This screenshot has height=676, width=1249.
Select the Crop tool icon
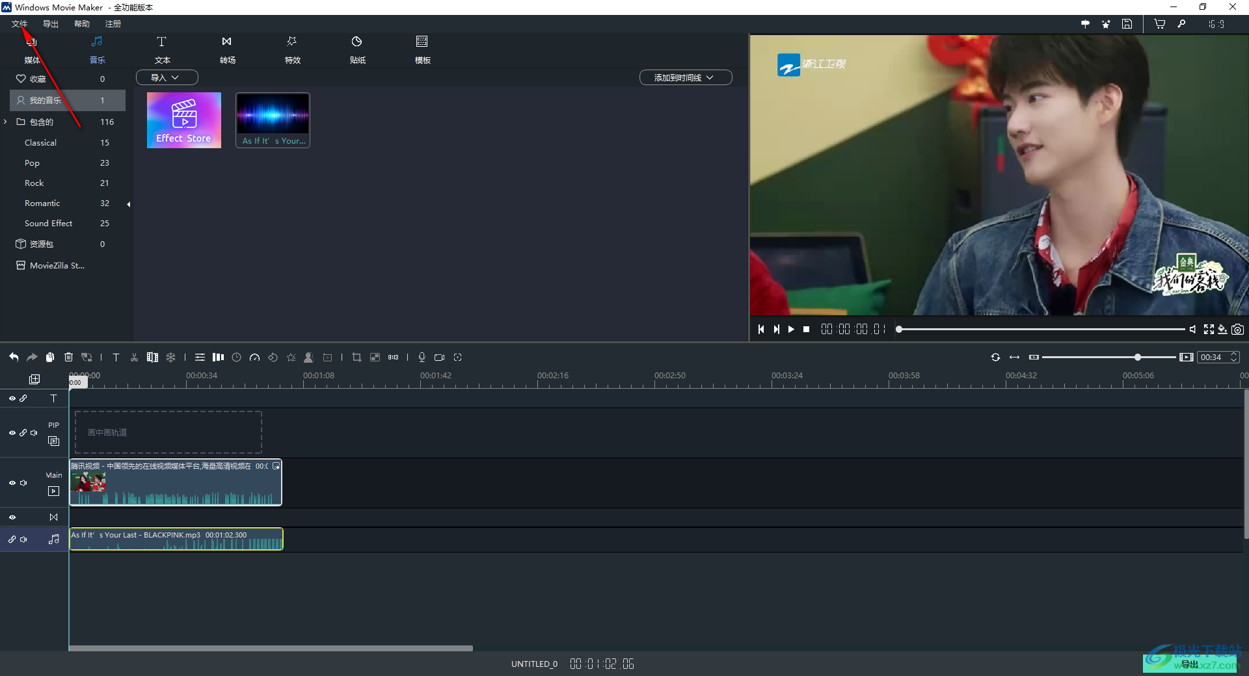(x=356, y=357)
